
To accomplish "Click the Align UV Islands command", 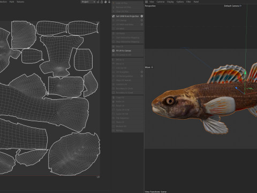I will 127,80.
